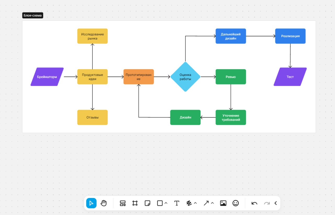This screenshot has width=335, height=215.
Task: Select the cursor selection tool
Action: point(91,203)
